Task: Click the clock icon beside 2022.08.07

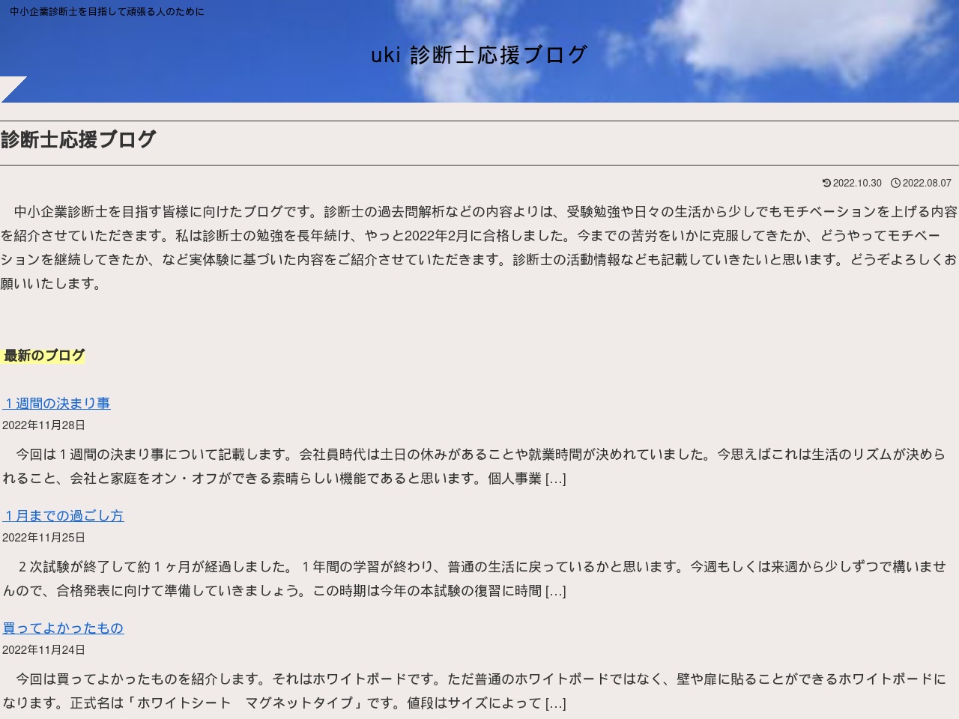Action: pos(895,183)
